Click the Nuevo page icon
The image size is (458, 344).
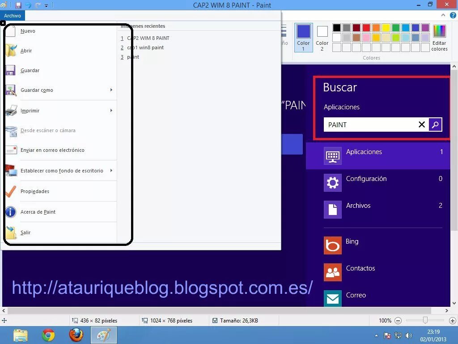[x=11, y=31]
